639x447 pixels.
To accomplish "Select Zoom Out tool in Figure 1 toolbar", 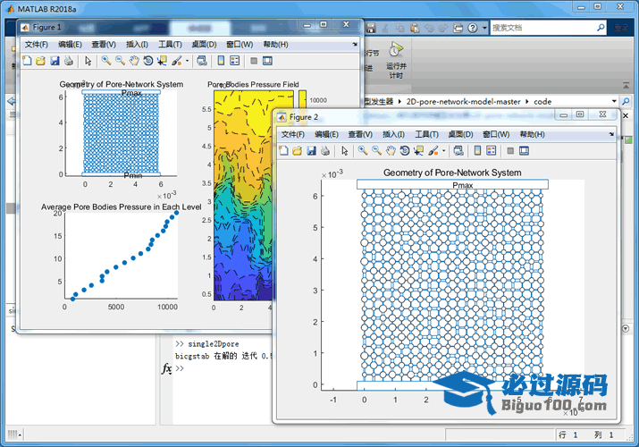I will [x=120, y=61].
